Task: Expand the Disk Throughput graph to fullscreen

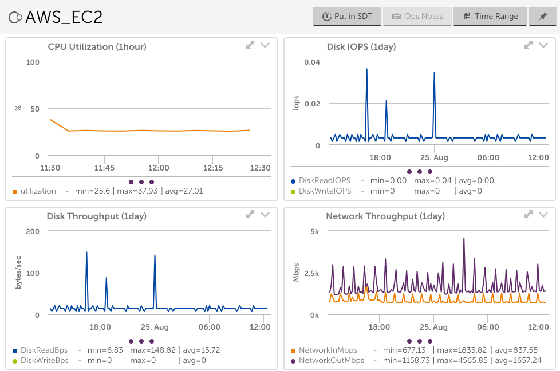Action: (x=250, y=214)
